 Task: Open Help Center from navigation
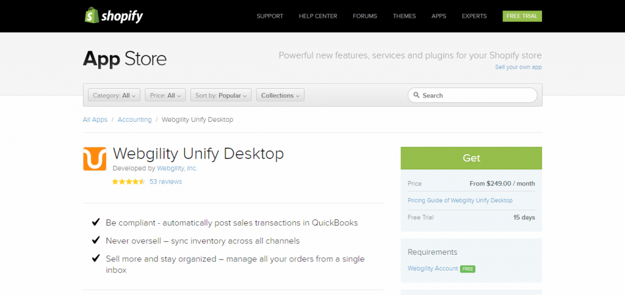pos(318,16)
